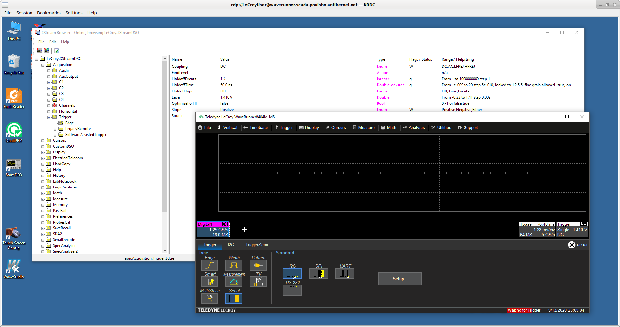Switch to the I2C tab
Image resolution: width=620 pixels, height=327 pixels.
click(x=231, y=245)
